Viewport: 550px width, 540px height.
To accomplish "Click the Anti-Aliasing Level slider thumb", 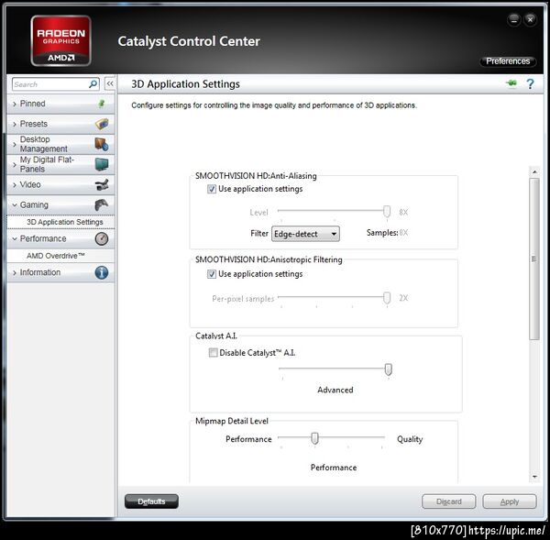I will click(387, 212).
